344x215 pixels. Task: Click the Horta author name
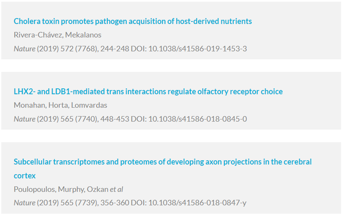click(x=59, y=105)
